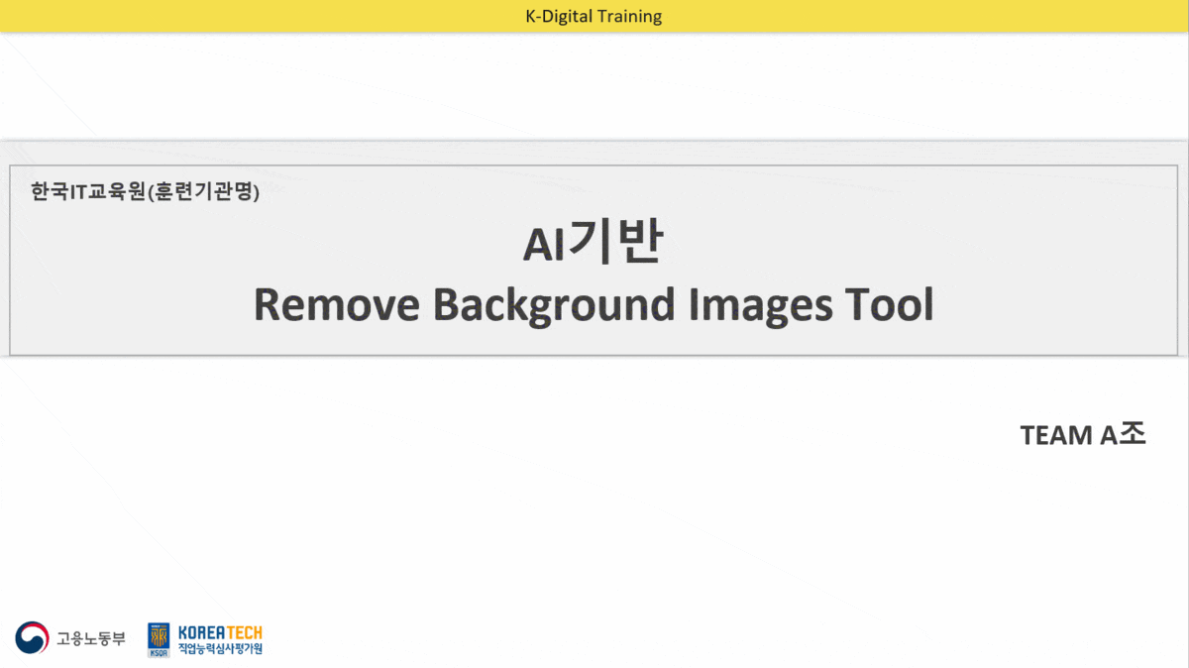
Task: Click the 직업능력심사평가원 caption
Action: point(220,649)
